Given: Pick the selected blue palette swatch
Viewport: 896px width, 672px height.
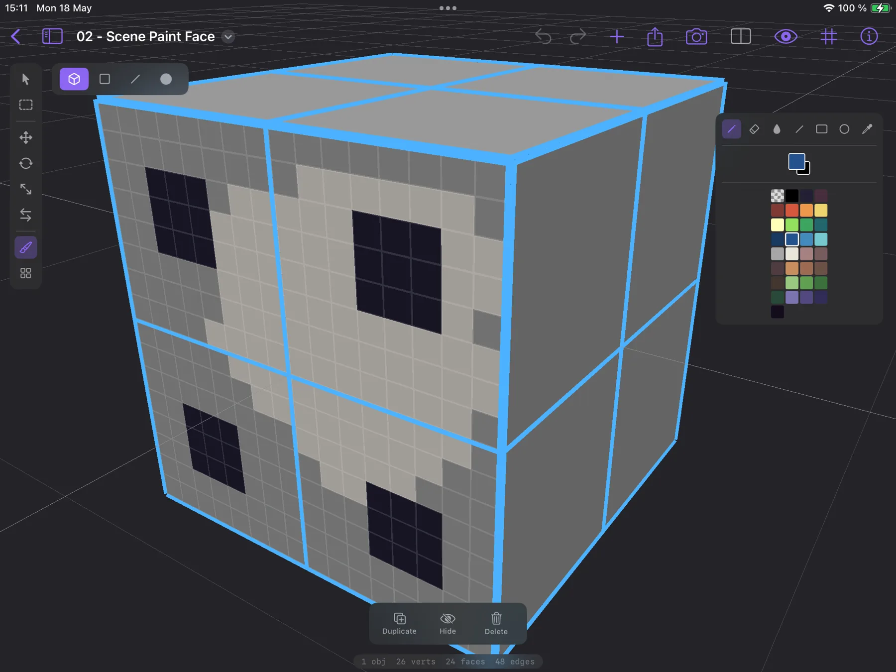Looking at the screenshot, I should [x=792, y=239].
